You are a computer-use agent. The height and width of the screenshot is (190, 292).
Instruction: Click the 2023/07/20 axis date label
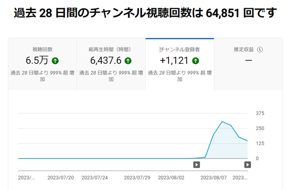pyautogui.click(x=61, y=178)
